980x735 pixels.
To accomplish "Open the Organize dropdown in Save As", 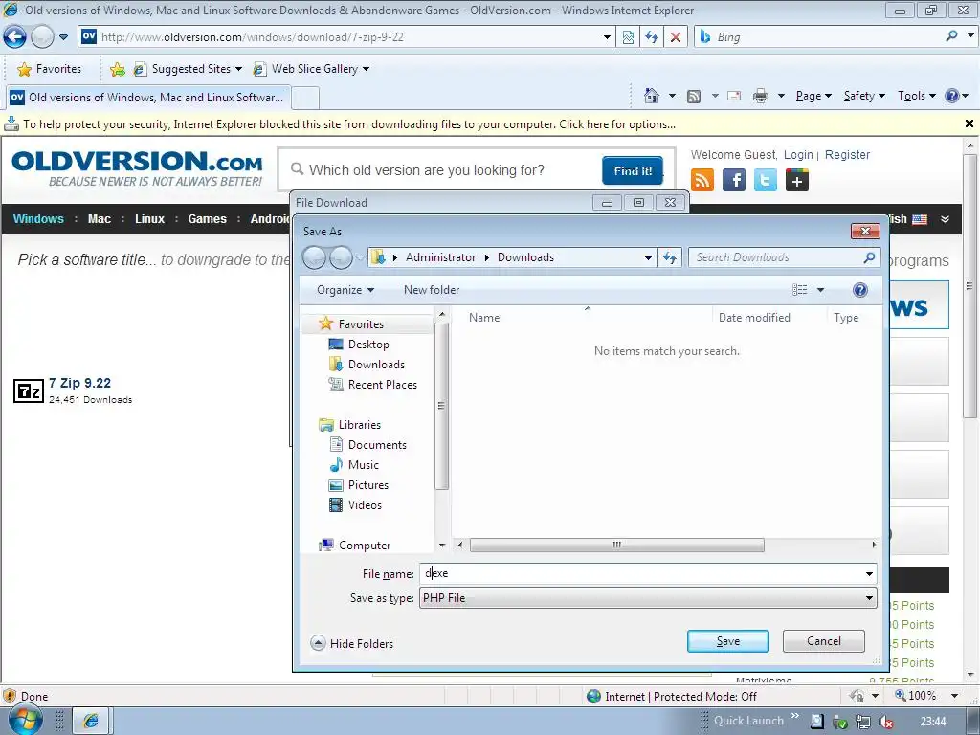I will point(345,289).
